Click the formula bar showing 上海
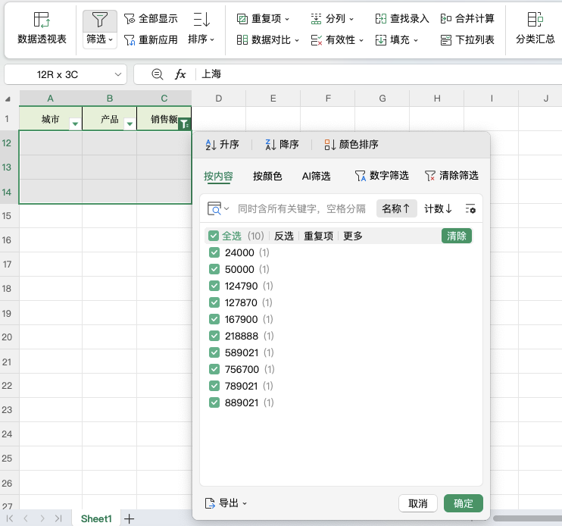 coord(380,74)
